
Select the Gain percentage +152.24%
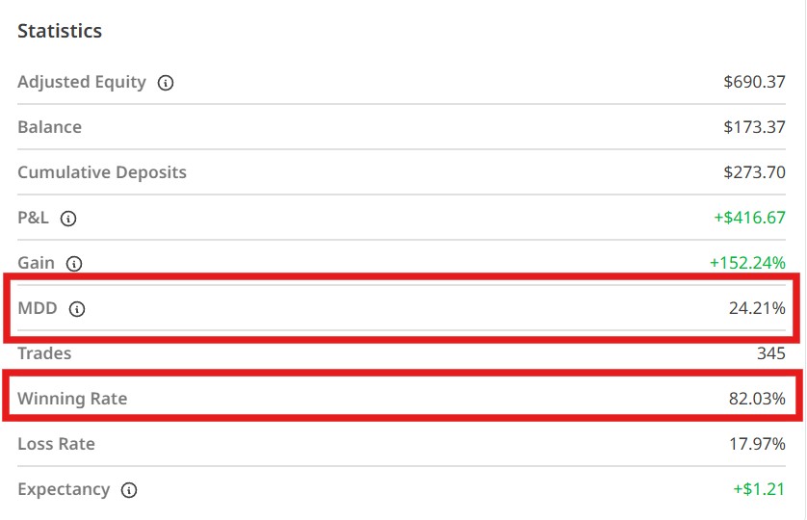coord(747,263)
